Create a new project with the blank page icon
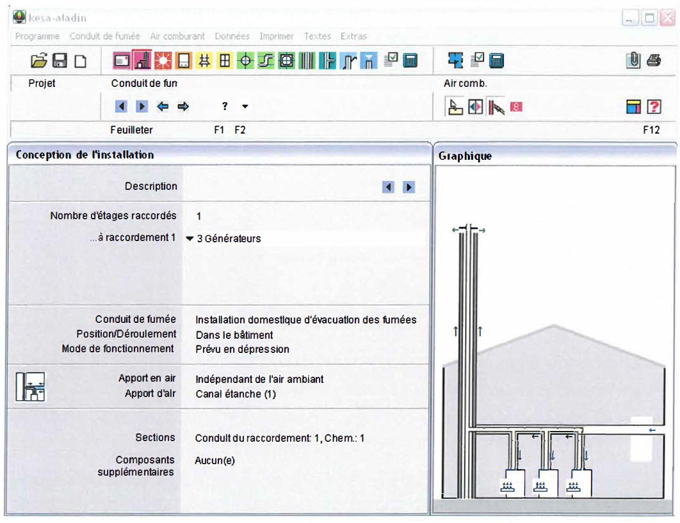Screen dimensions: 680x523 tap(80, 61)
